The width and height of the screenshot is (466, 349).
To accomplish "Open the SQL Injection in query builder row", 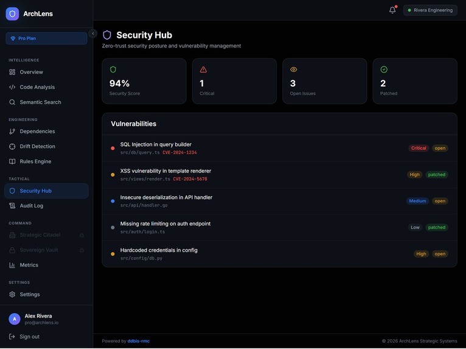I will [x=279, y=148].
